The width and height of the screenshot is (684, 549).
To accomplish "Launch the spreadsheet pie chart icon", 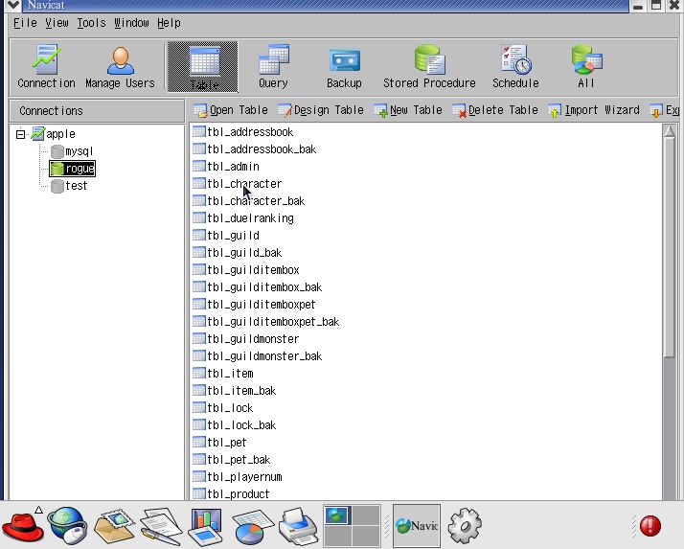I will coord(252,527).
